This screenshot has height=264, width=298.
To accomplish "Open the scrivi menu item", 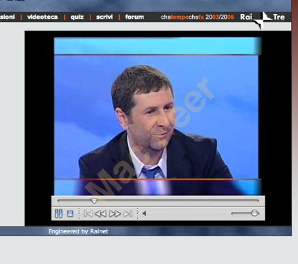I will tap(104, 17).
